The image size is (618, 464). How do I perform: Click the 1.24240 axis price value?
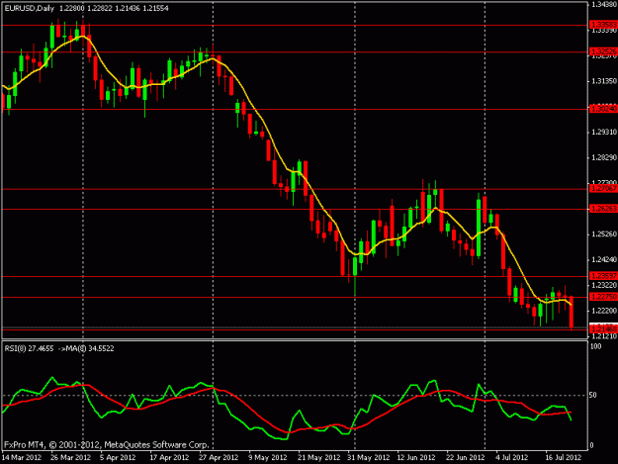point(604,260)
